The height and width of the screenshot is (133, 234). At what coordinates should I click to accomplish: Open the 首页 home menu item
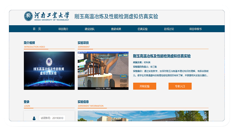click(37, 29)
